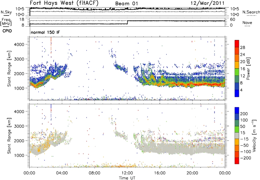The image size is (260, 180).
Task: Click the '2000' tick on the power panel
Action: click(x=19, y=73)
